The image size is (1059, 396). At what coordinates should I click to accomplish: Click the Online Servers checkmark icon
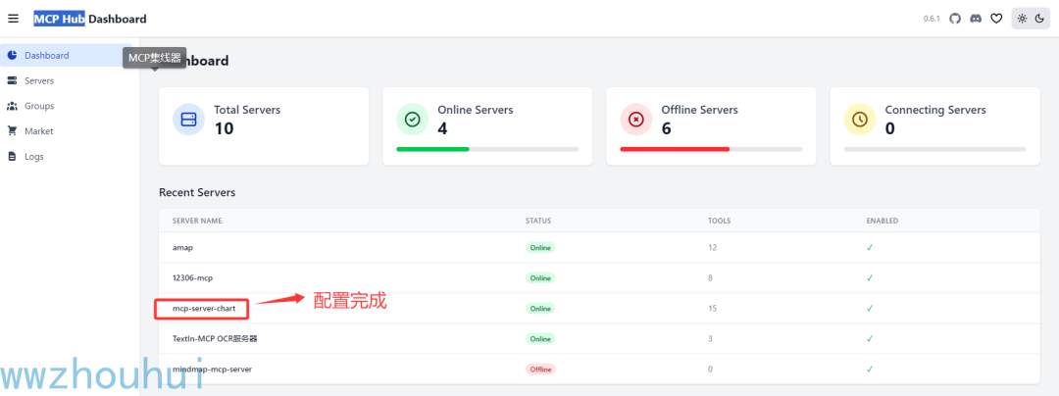coord(412,120)
